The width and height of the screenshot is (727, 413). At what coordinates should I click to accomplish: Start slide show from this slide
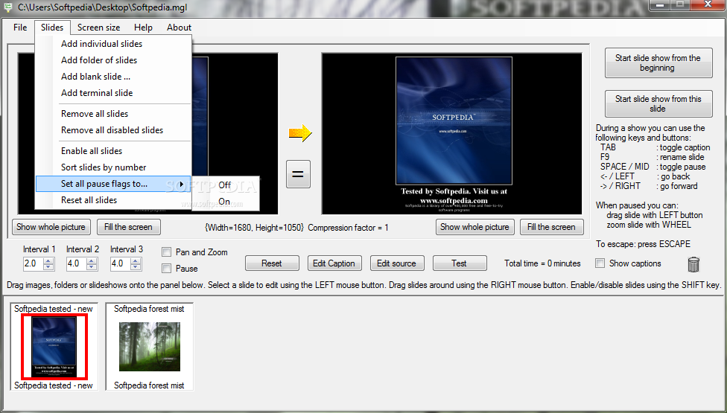coord(658,103)
